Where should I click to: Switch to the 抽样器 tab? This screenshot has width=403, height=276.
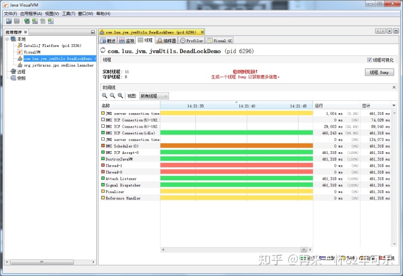pyautogui.click(x=167, y=41)
